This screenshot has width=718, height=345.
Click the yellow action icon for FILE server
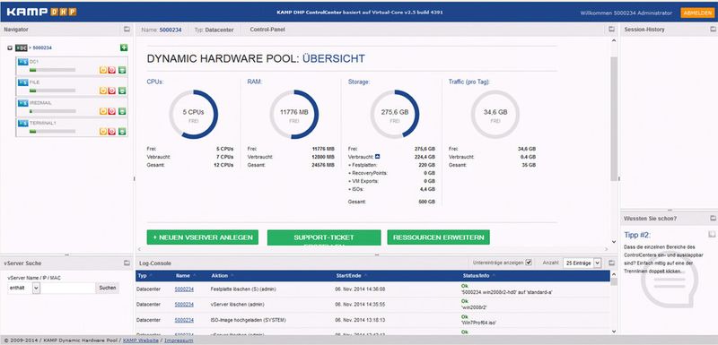tap(103, 91)
